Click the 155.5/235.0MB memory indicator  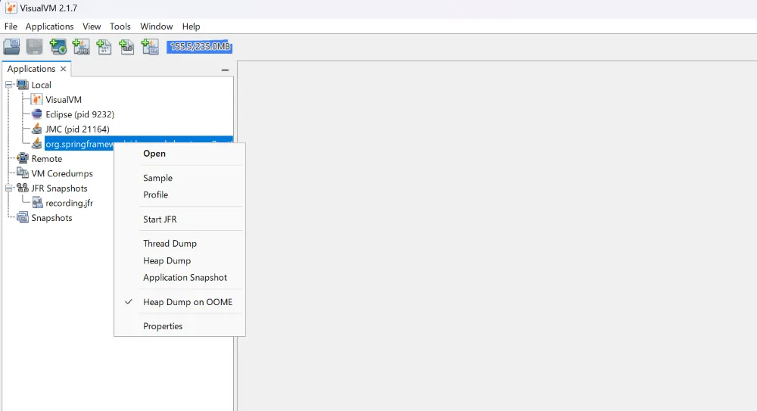tap(199, 47)
